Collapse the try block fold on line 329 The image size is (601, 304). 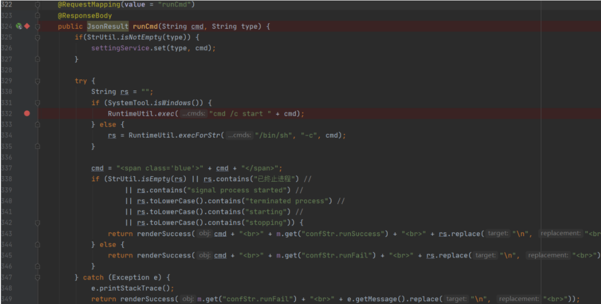pyautogui.click(x=38, y=81)
